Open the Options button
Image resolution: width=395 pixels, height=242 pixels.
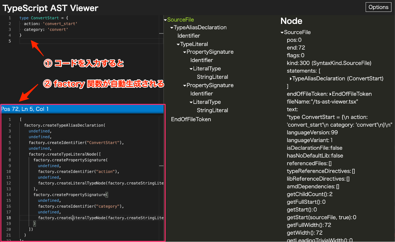coord(378,7)
